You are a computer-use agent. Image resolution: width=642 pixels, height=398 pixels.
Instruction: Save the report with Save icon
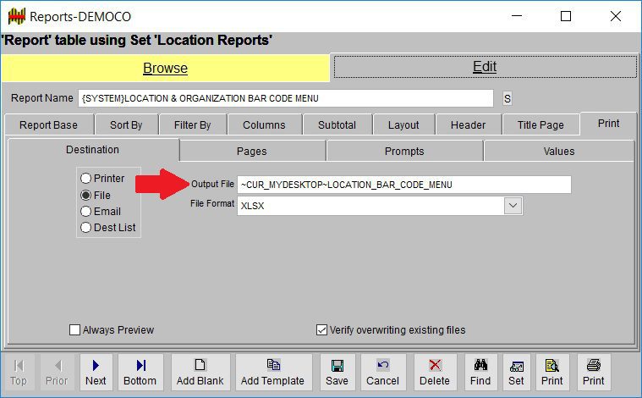(x=337, y=373)
